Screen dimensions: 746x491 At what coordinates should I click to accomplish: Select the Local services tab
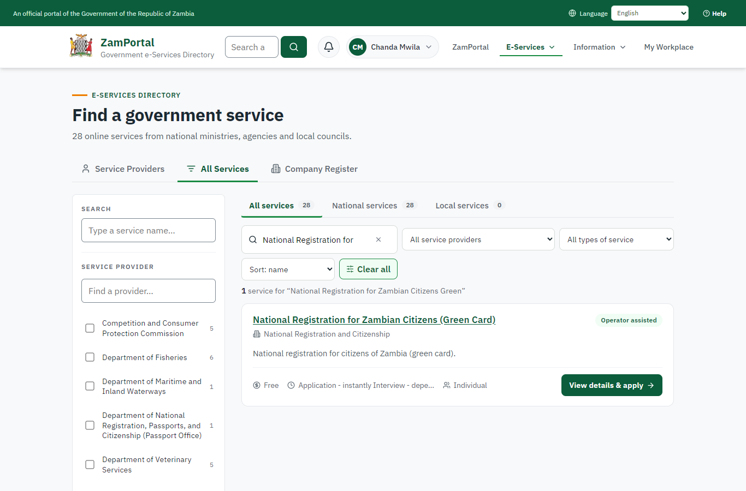point(470,206)
